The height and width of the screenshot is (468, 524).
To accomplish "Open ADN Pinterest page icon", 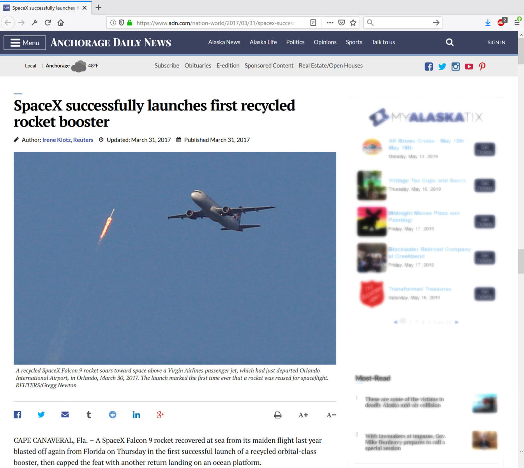I will click(x=482, y=67).
